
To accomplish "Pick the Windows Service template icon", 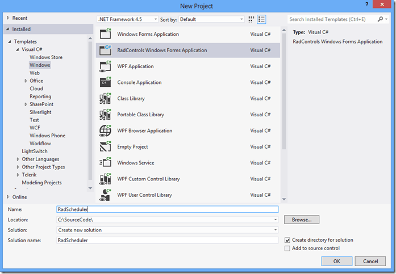I will (105, 163).
